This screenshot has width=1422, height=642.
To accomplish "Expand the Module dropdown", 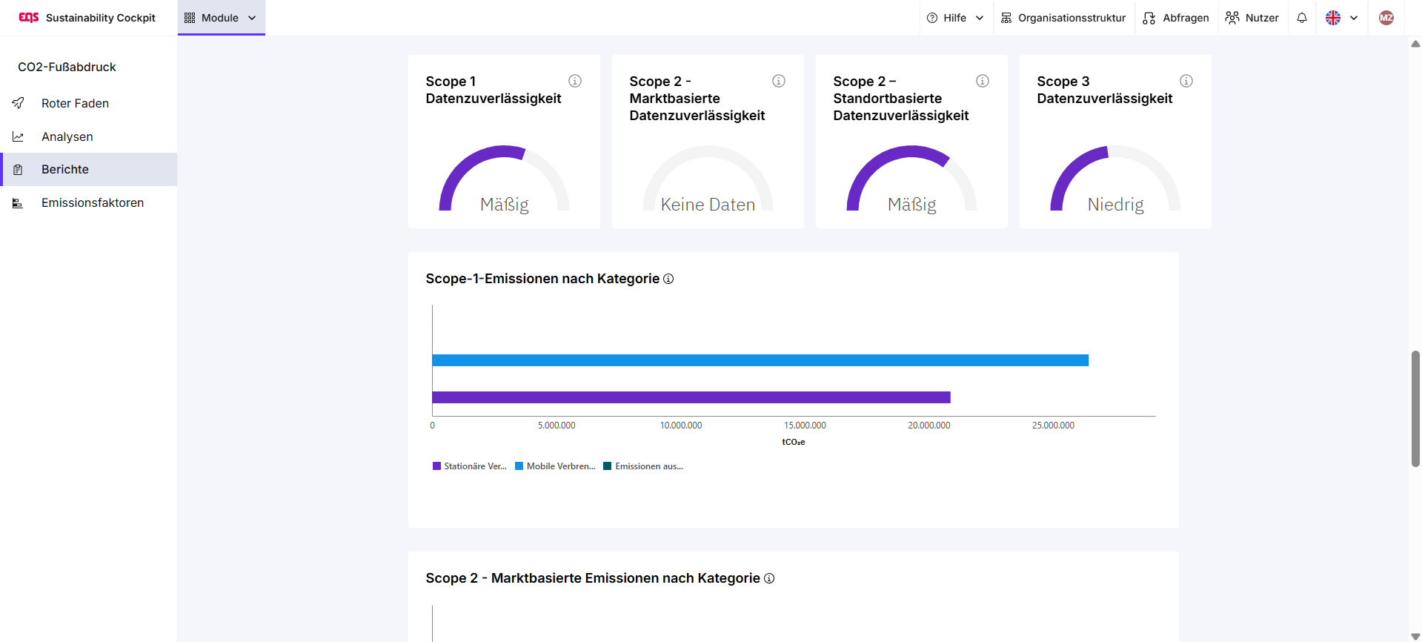I will click(x=221, y=18).
